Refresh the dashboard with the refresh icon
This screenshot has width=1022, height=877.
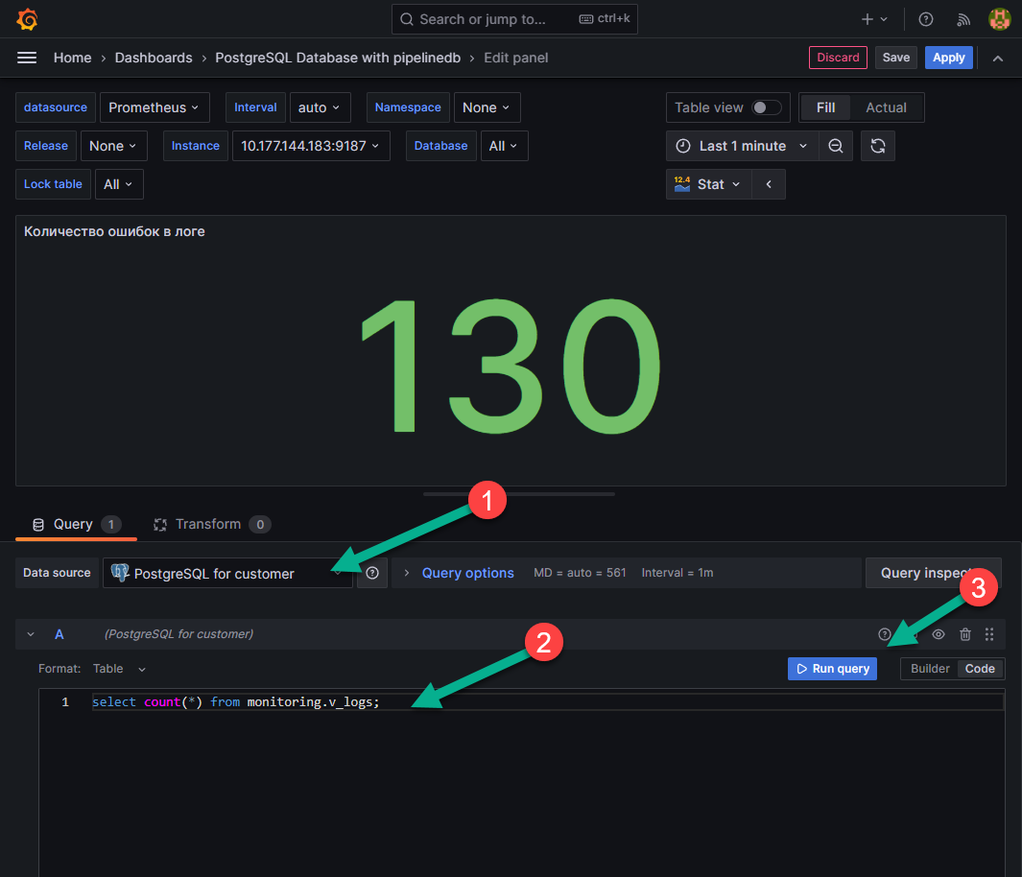[877, 146]
